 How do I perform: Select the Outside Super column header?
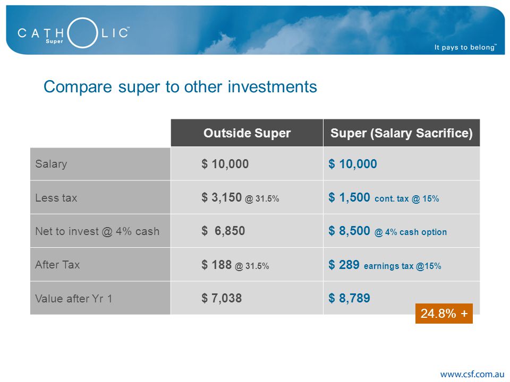coord(247,133)
